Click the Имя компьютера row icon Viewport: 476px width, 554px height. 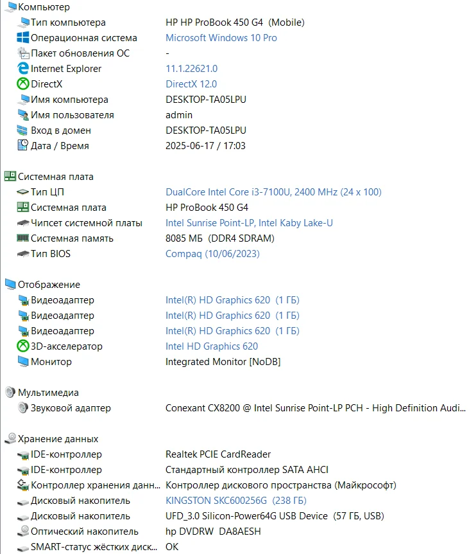[x=23, y=100]
